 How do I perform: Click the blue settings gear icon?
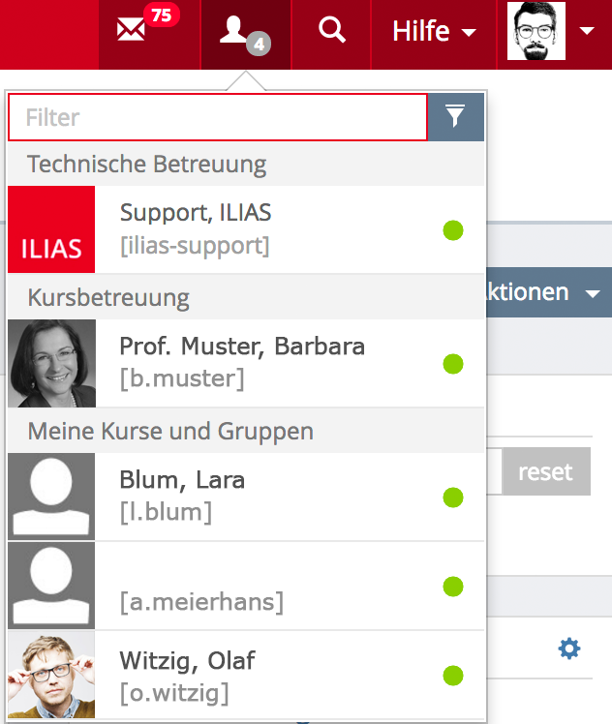(569, 649)
